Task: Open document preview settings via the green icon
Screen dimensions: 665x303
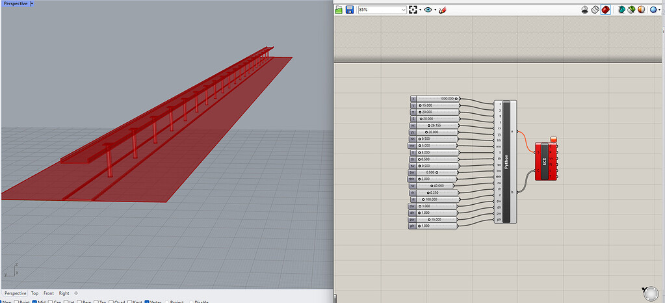Action: click(x=631, y=10)
